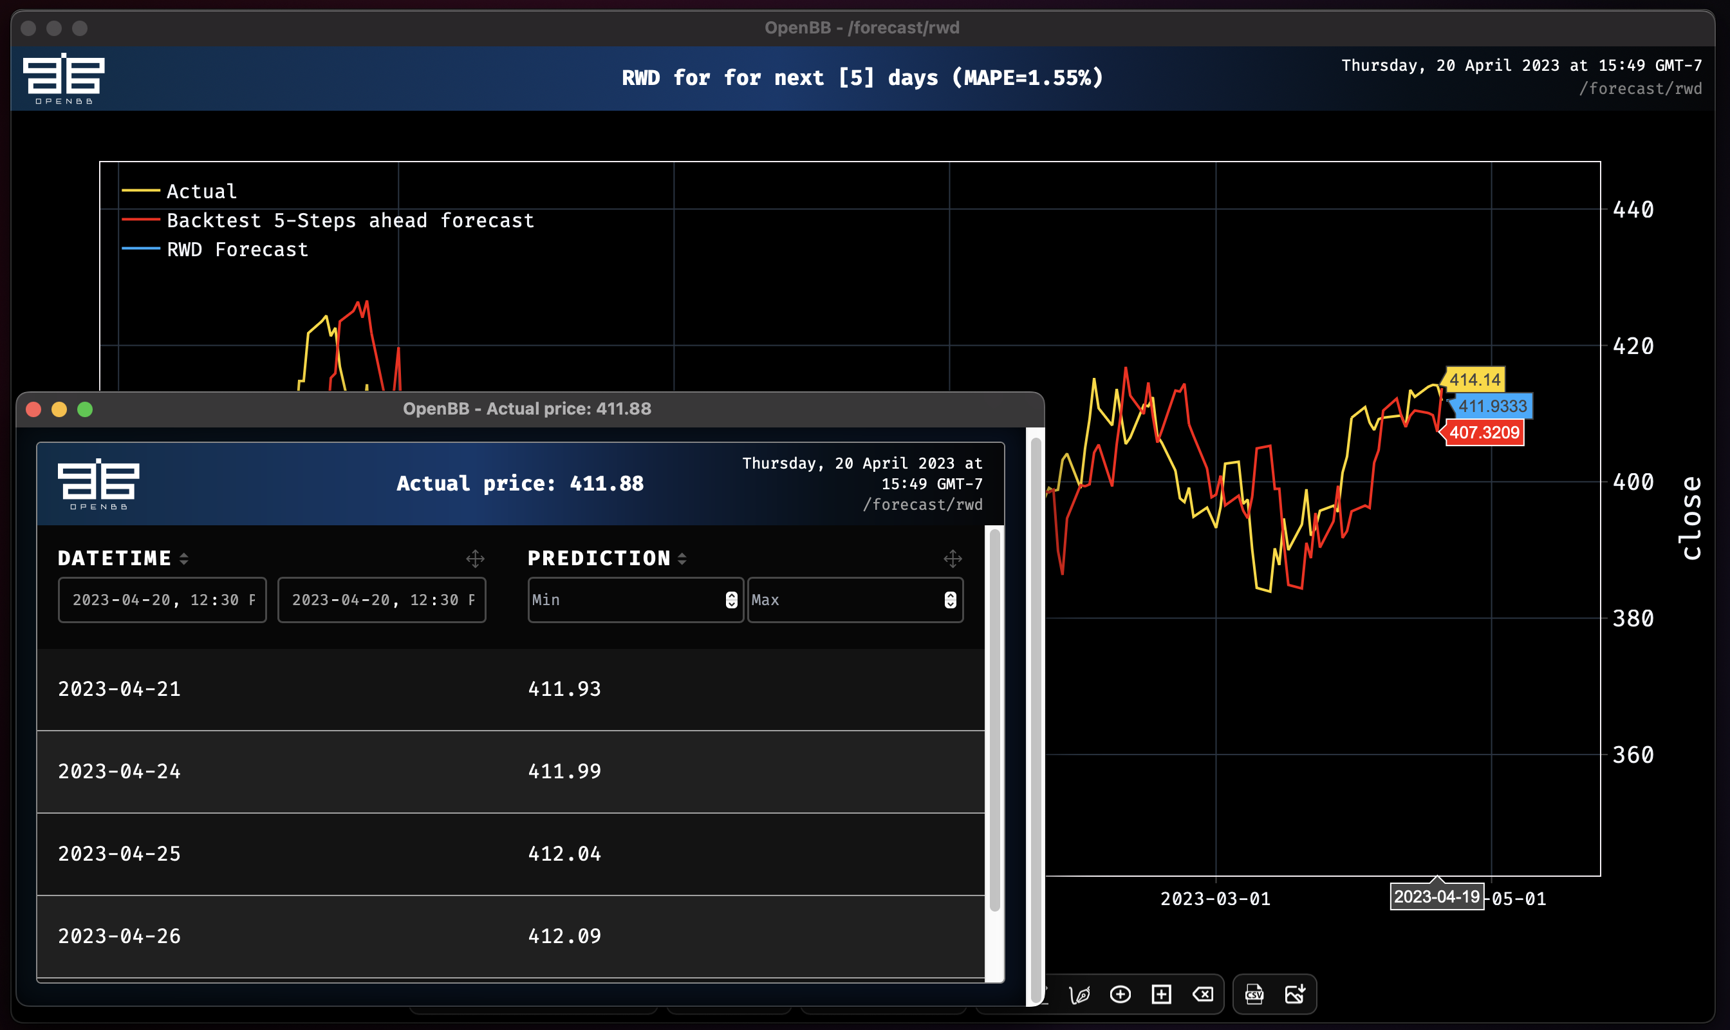Select the freehand pen draw tool

[x=1080, y=995]
